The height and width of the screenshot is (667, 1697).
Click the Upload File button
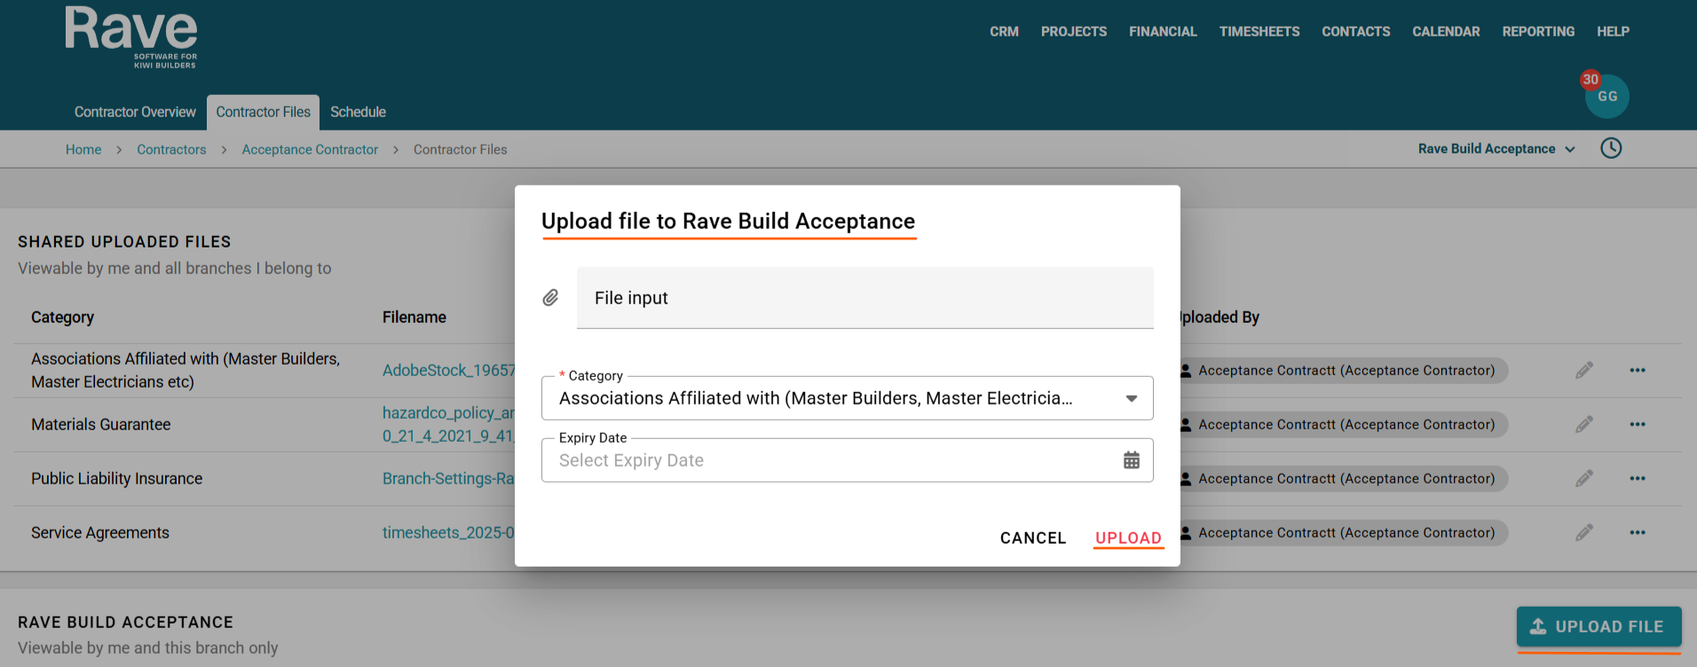1598,626
